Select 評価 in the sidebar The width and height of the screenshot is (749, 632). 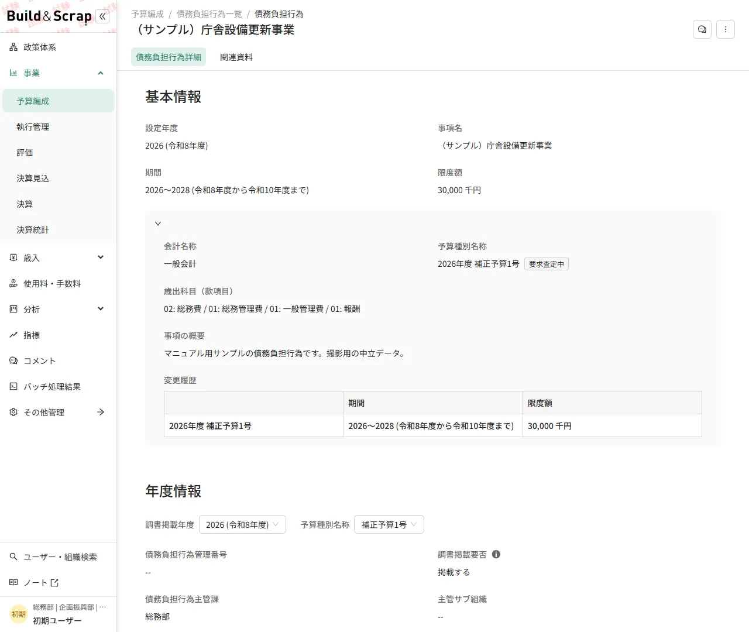(58, 152)
